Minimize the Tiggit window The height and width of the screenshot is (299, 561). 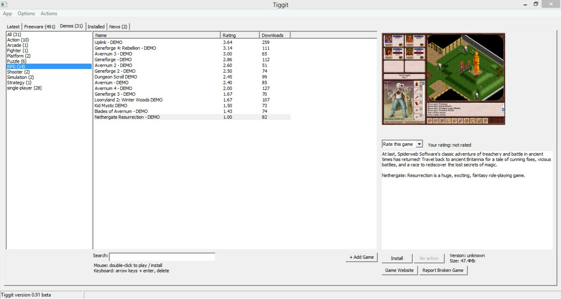(525, 4)
